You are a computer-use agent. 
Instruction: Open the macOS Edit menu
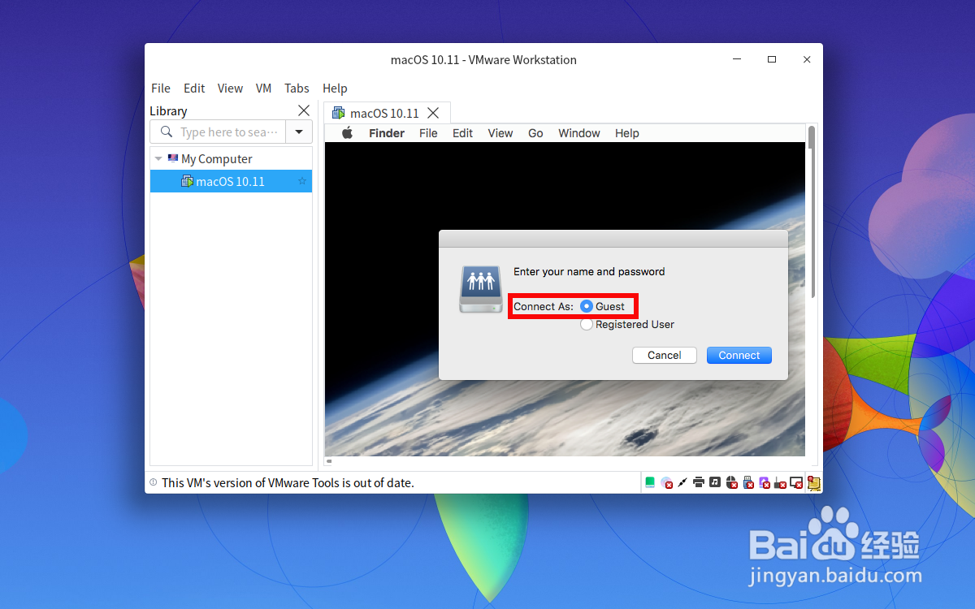point(462,133)
